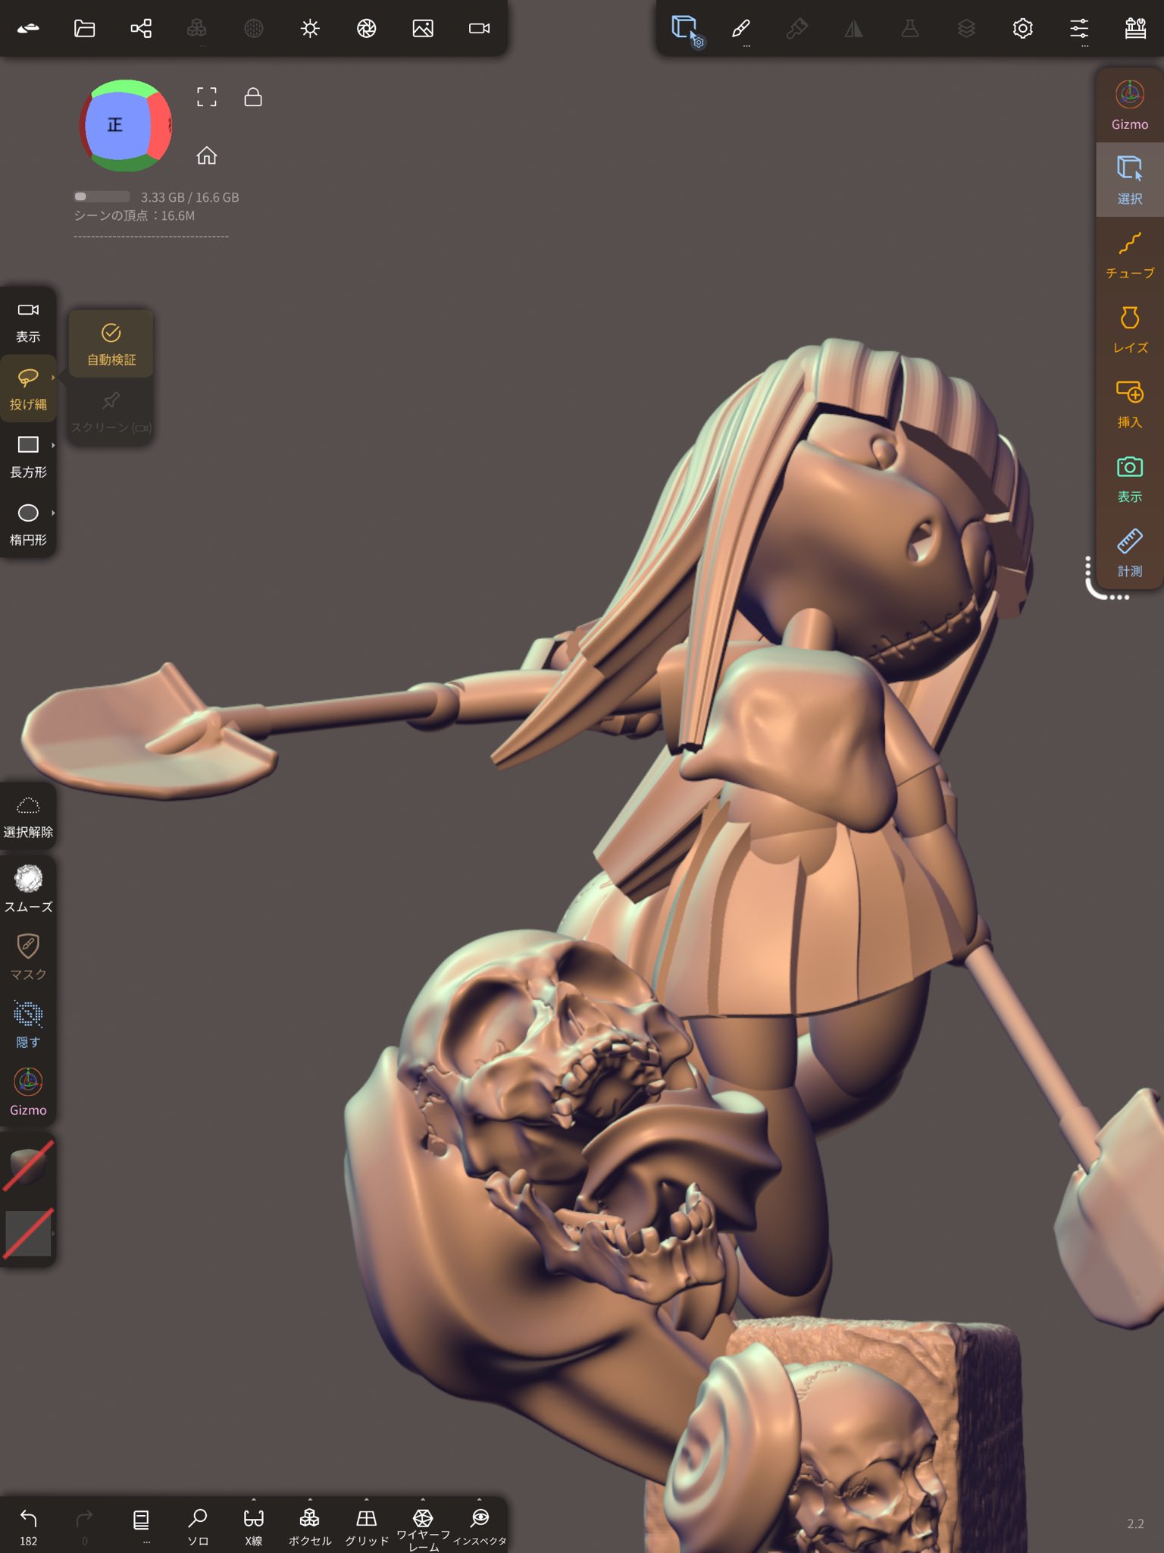Toggle ワイヤーフレーム wireframe display
The height and width of the screenshot is (1553, 1164).
[423, 1529]
